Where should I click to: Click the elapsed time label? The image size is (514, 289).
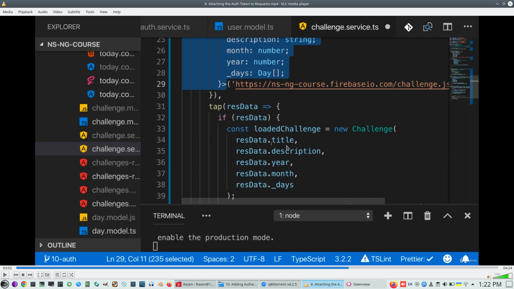click(x=7, y=268)
